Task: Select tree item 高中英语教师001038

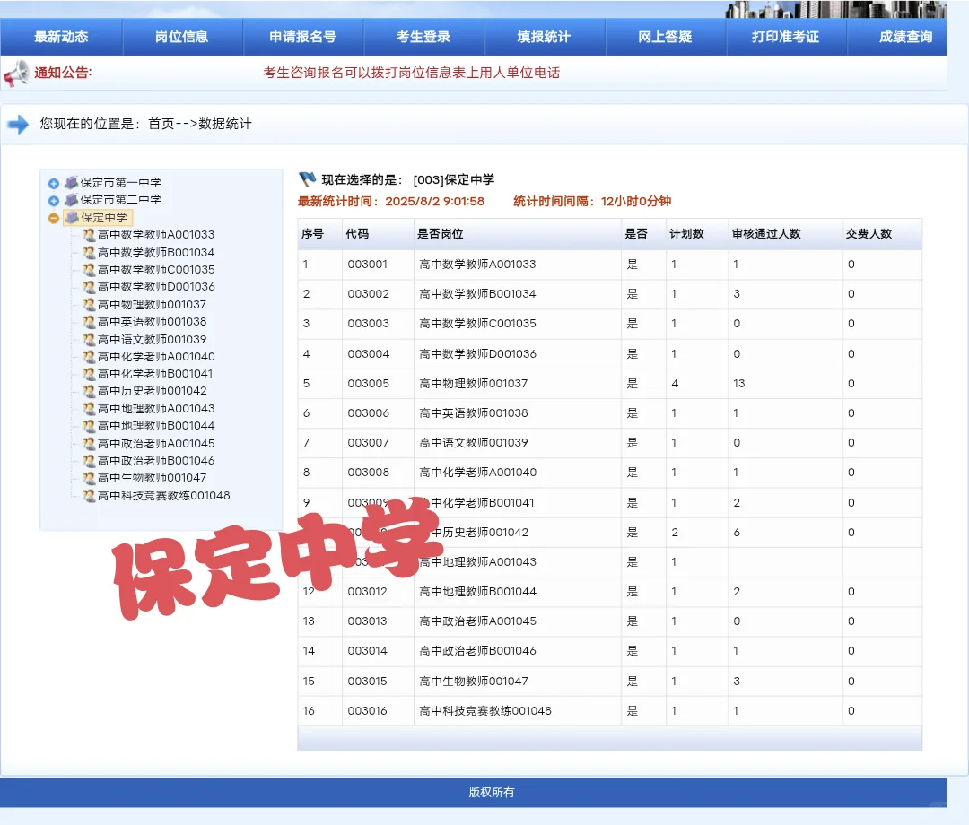Action: [152, 322]
